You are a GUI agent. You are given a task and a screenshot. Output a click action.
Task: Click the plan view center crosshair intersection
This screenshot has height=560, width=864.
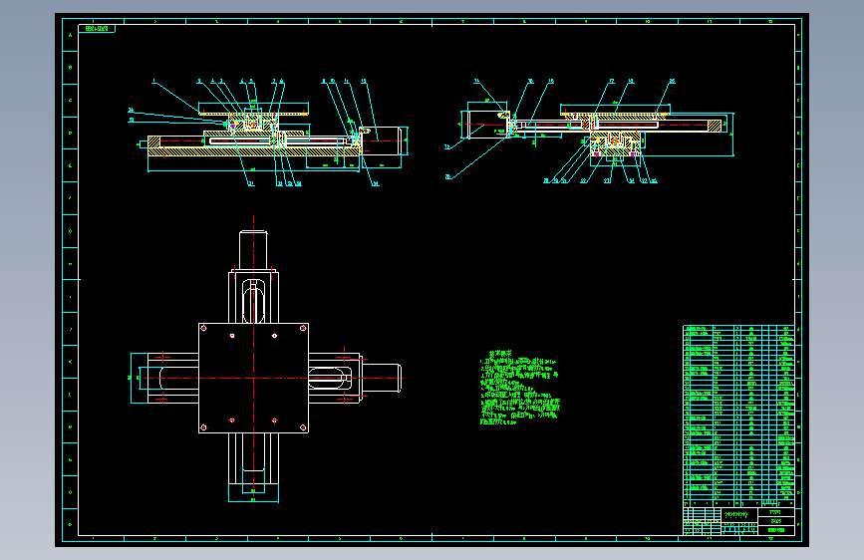coord(253,378)
